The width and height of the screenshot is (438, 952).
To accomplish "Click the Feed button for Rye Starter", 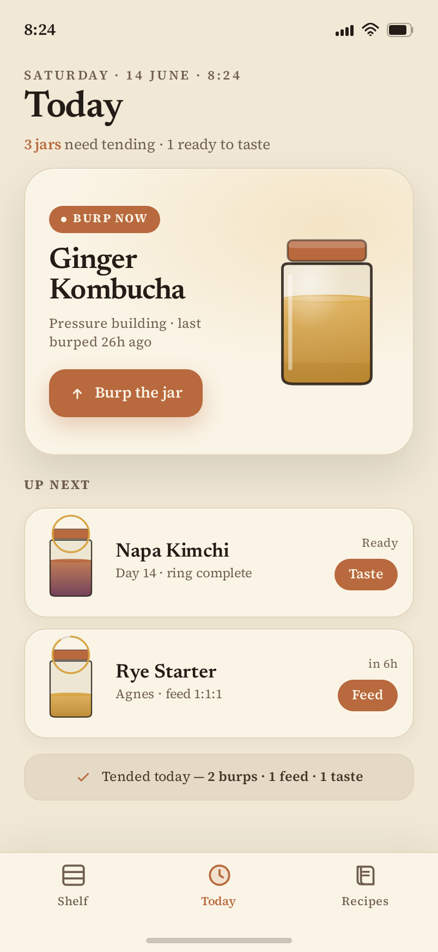I will (x=368, y=695).
